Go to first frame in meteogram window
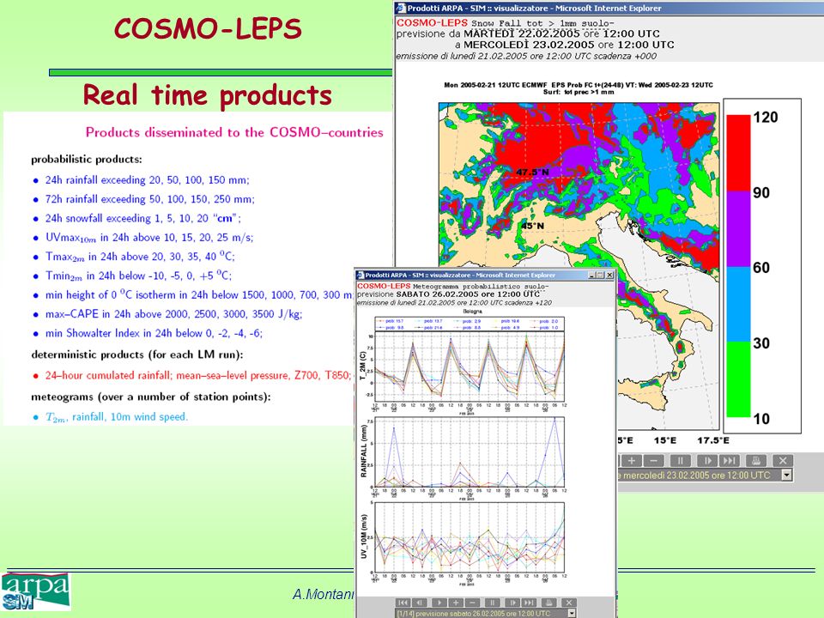The image size is (824, 618). [403, 603]
